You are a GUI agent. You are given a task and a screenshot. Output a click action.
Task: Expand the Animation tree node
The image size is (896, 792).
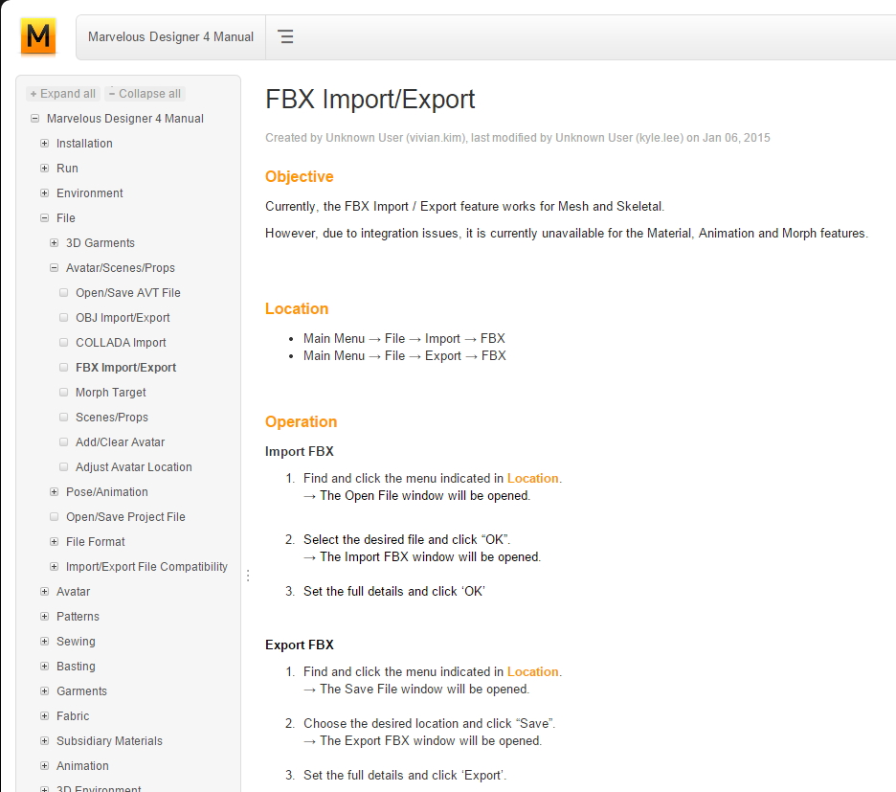click(x=45, y=766)
